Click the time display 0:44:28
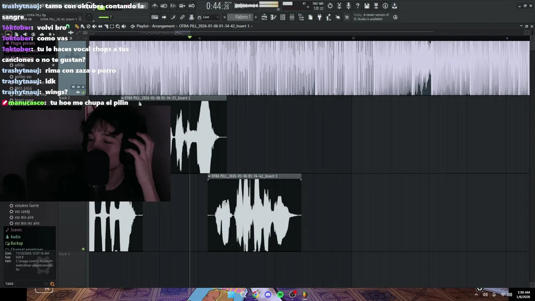This screenshot has height=301, width=535. point(217,6)
